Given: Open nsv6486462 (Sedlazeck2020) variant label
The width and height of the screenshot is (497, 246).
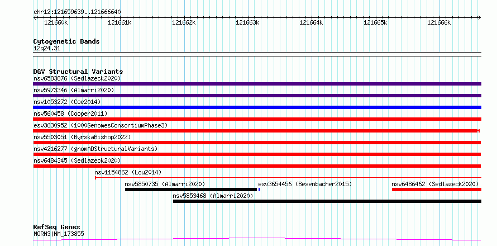Looking at the screenshot, I should pyautogui.click(x=435, y=184).
